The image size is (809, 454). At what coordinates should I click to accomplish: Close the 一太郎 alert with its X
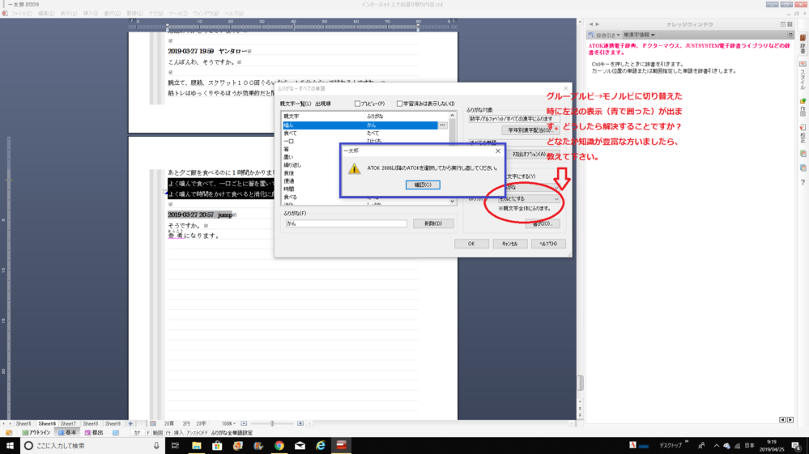(x=497, y=151)
